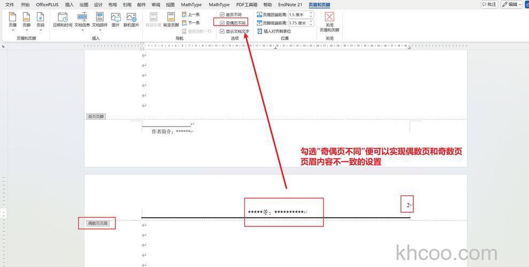Click page number 2 in header
The width and height of the screenshot is (529, 267).
tap(408, 205)
